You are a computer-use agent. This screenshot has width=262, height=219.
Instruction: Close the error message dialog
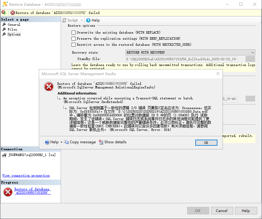218,74
